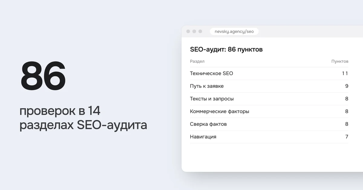Click the 'Пунктов' column header
The width and height of the screenshot is (363, 190).
(340, 61)
